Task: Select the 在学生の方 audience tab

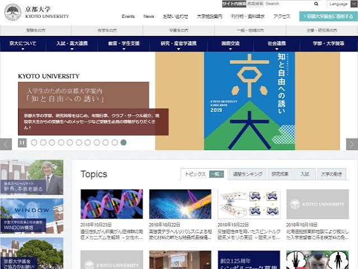Action: click(107, 30)
